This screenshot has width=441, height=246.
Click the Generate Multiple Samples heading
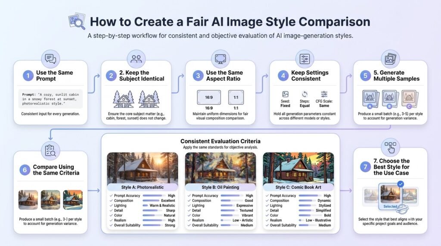click(x=397, y=76)
